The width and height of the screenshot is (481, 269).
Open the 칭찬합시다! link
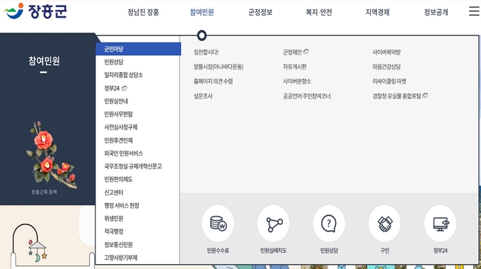206,52
